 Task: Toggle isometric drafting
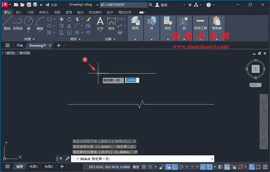point(192,167)
